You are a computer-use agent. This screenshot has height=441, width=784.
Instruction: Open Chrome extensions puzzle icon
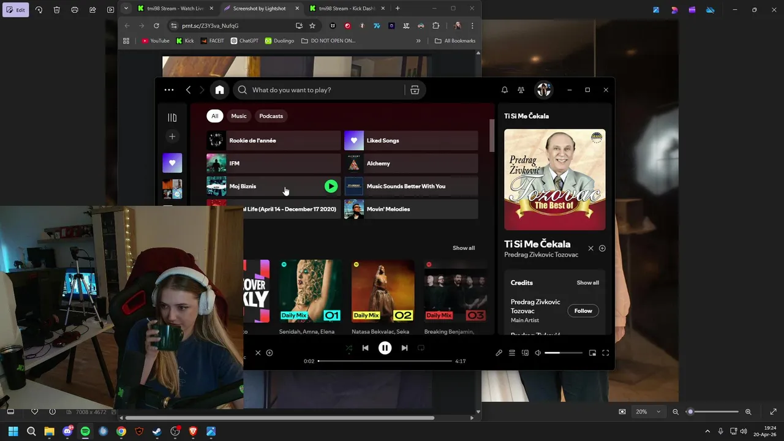coord(436,26)
